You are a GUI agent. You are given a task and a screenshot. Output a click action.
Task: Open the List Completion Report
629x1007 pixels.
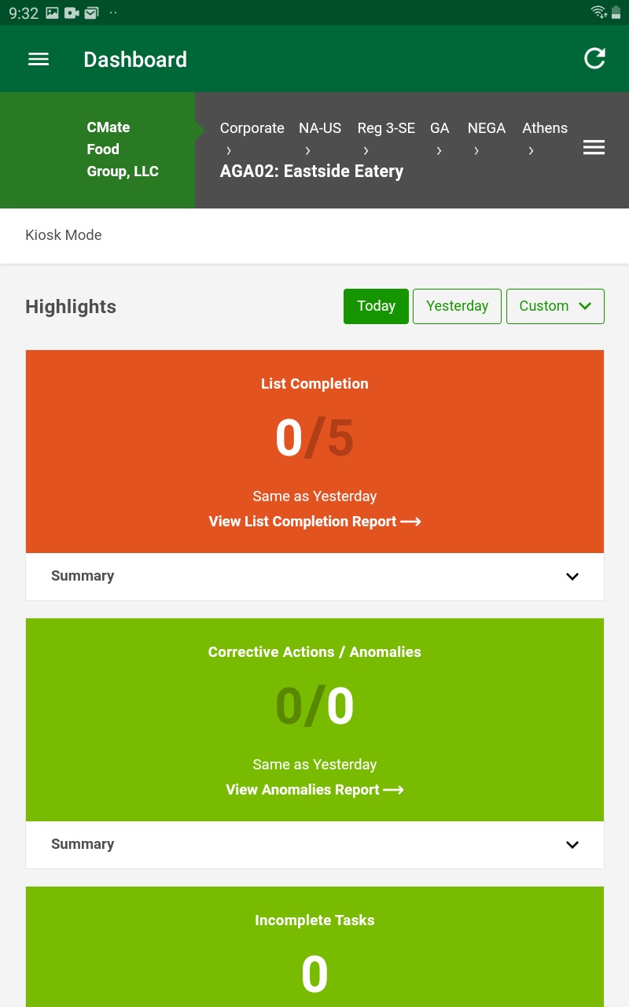(314, 521)
